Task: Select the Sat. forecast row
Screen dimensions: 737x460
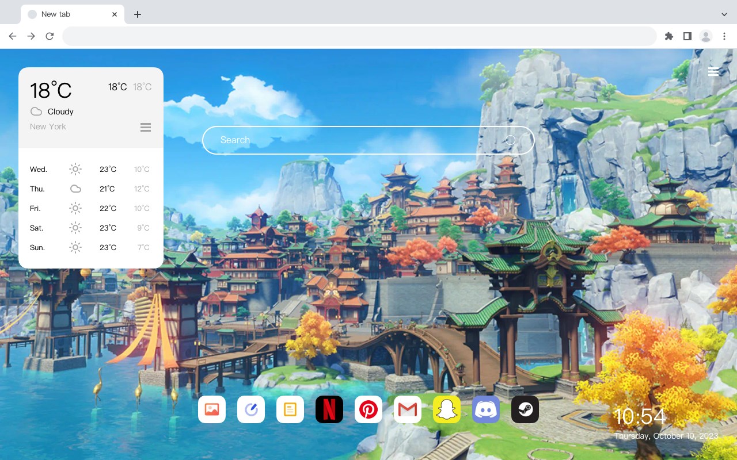Action: click(x=91, y=228)
